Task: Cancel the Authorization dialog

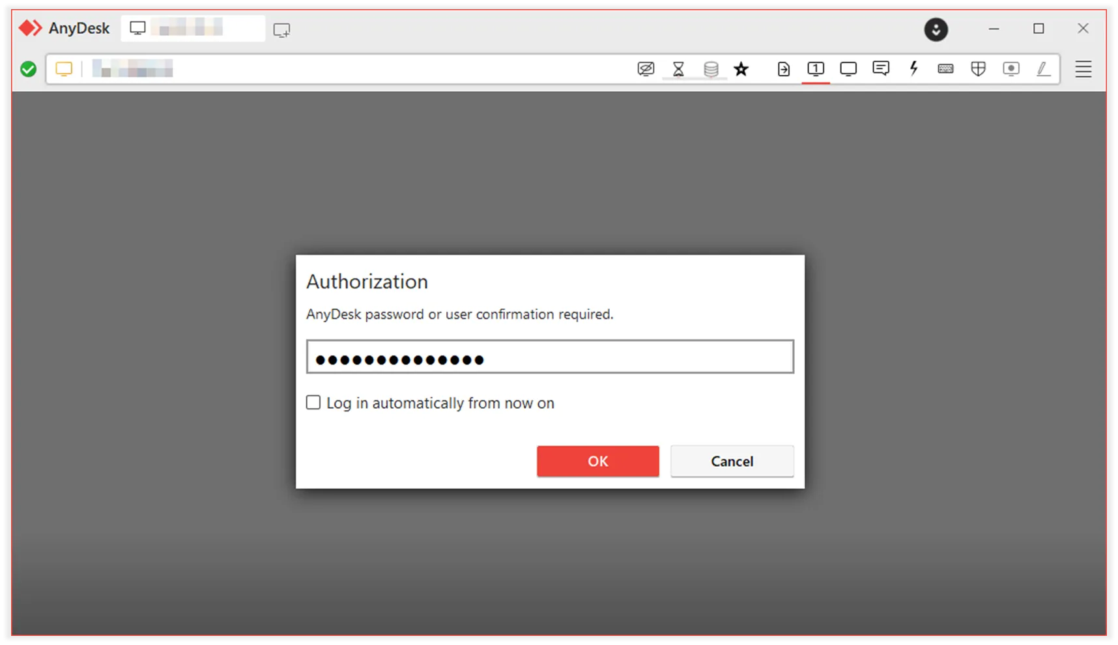Action: (732, 461)
